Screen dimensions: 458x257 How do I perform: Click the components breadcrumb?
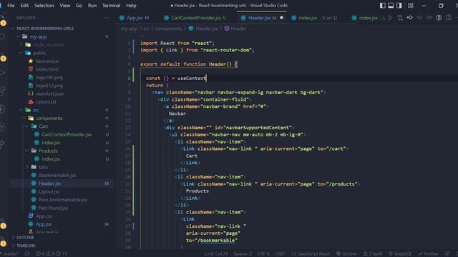[x=169, y=29]
